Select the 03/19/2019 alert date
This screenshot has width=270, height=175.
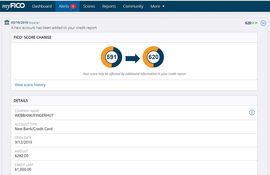pyautogui.click(x=20, y=23)
